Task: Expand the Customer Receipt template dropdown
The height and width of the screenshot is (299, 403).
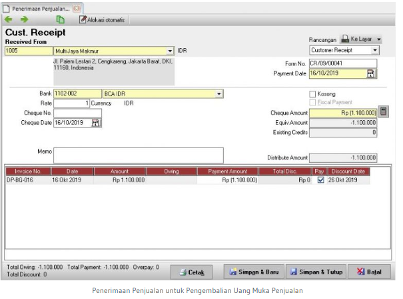Action: click(x=375, y=50)
